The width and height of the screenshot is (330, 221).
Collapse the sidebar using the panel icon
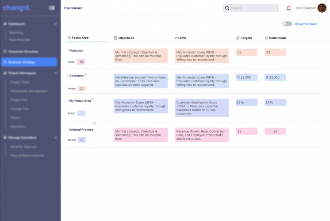pyautogui.click(x=52, y=8)
